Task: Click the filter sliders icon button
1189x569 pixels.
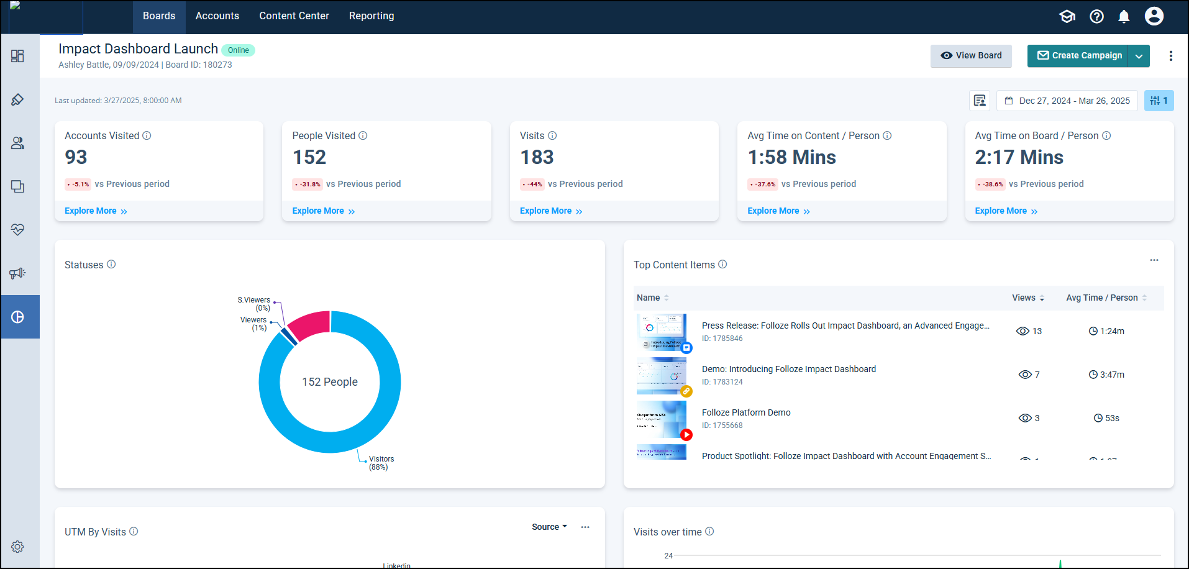Action: pyautogui.click(x=1159, y=101)
